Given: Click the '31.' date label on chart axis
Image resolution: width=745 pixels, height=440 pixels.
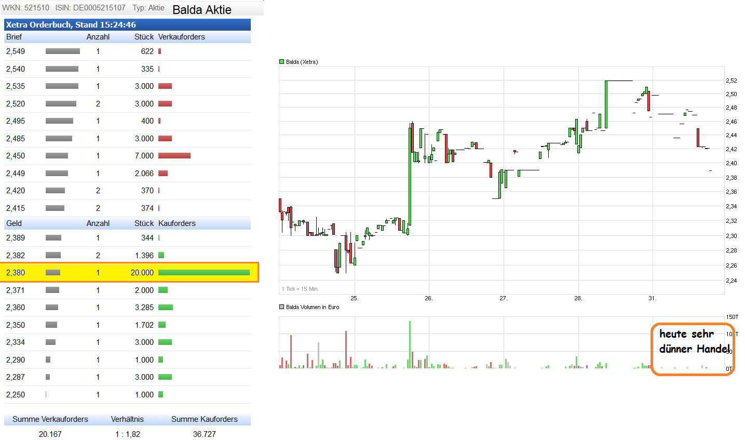Looking at the screenshot, I should pos(653,298).
